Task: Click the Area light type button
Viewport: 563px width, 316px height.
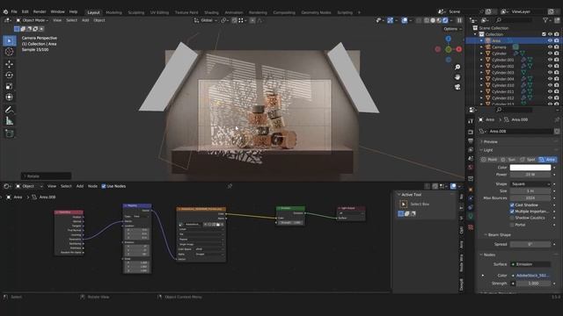Action: [x=547, y=160]
